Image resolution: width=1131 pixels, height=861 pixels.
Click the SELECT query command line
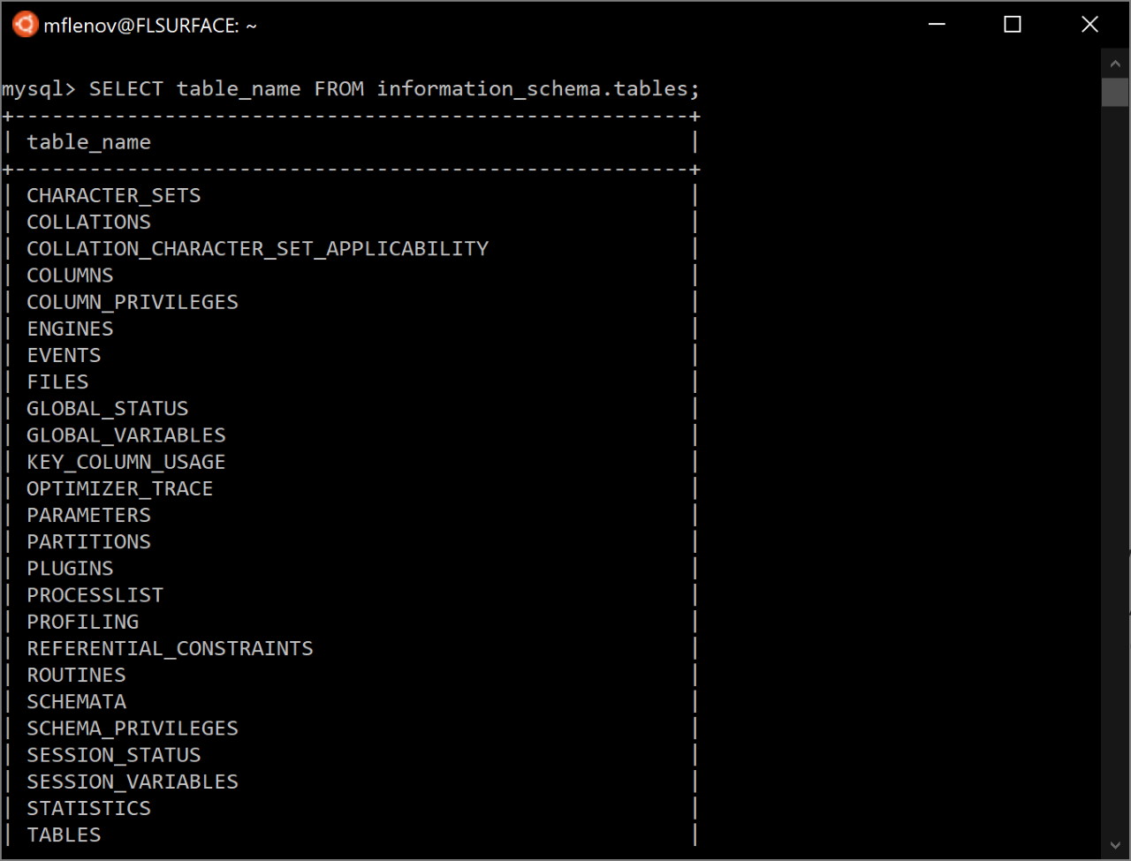(351, 88)
